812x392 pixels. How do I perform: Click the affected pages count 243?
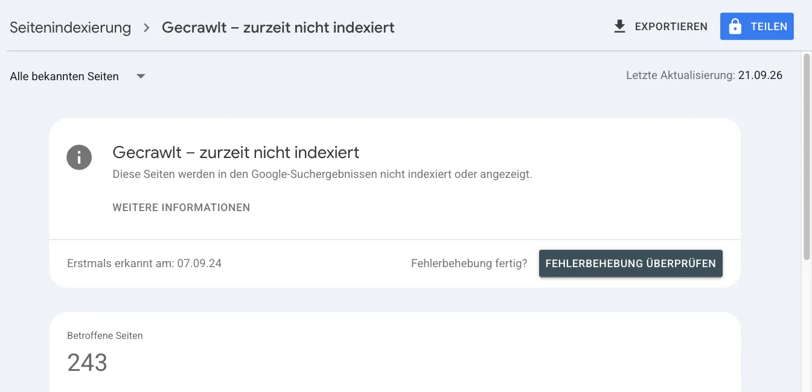[x=88, y=363]
